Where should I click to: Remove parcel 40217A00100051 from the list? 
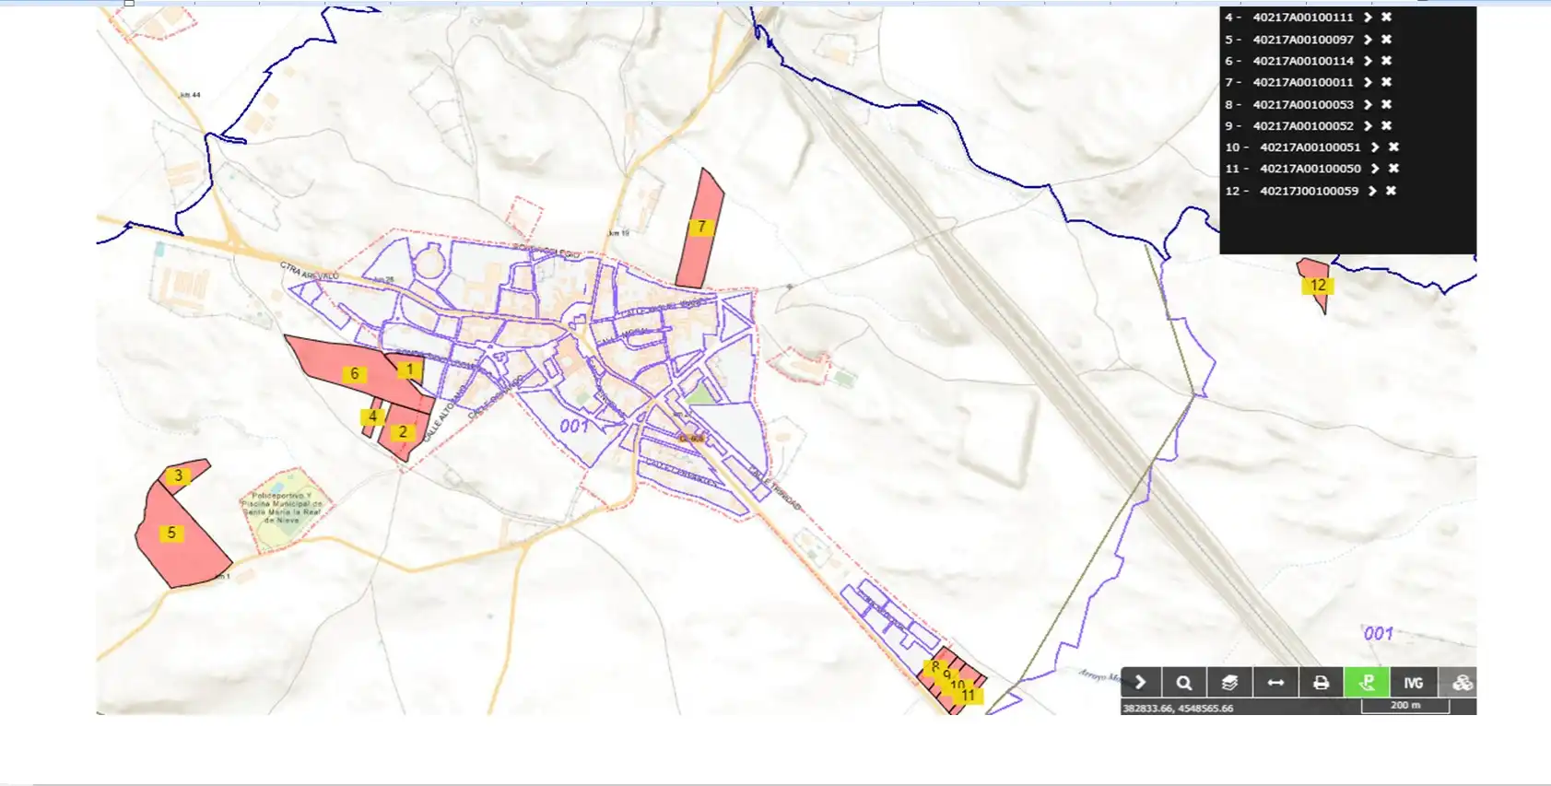coord(1393,147)
